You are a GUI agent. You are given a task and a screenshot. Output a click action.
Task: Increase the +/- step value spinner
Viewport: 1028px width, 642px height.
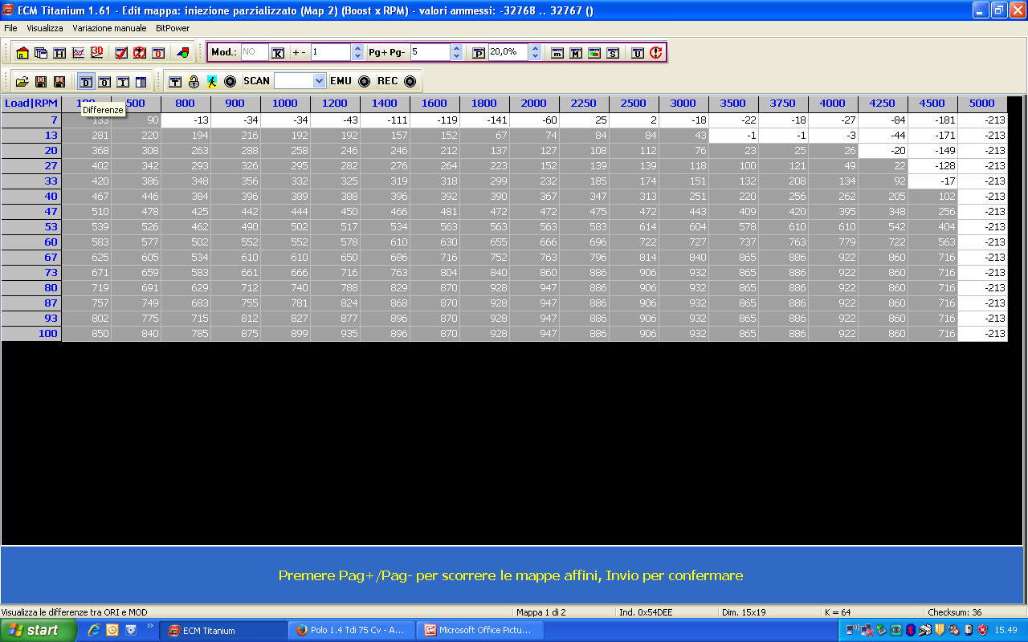click(357, 48)
